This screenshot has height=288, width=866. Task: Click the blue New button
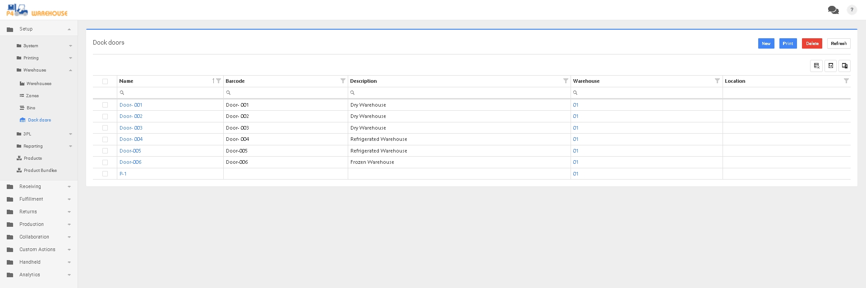click(x=766, y=44)
